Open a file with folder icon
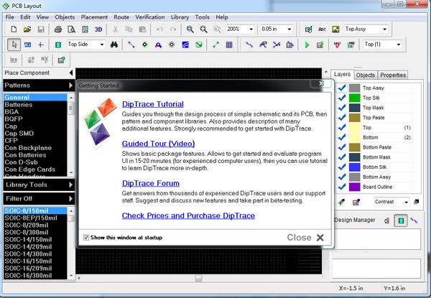This screenshot has width=431, height=298. click(27, 29)
